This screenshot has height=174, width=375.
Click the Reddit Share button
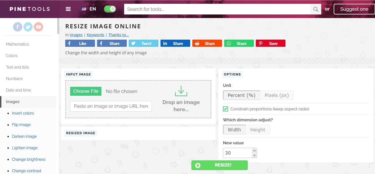pyautogui.click(x=207, y=43)
